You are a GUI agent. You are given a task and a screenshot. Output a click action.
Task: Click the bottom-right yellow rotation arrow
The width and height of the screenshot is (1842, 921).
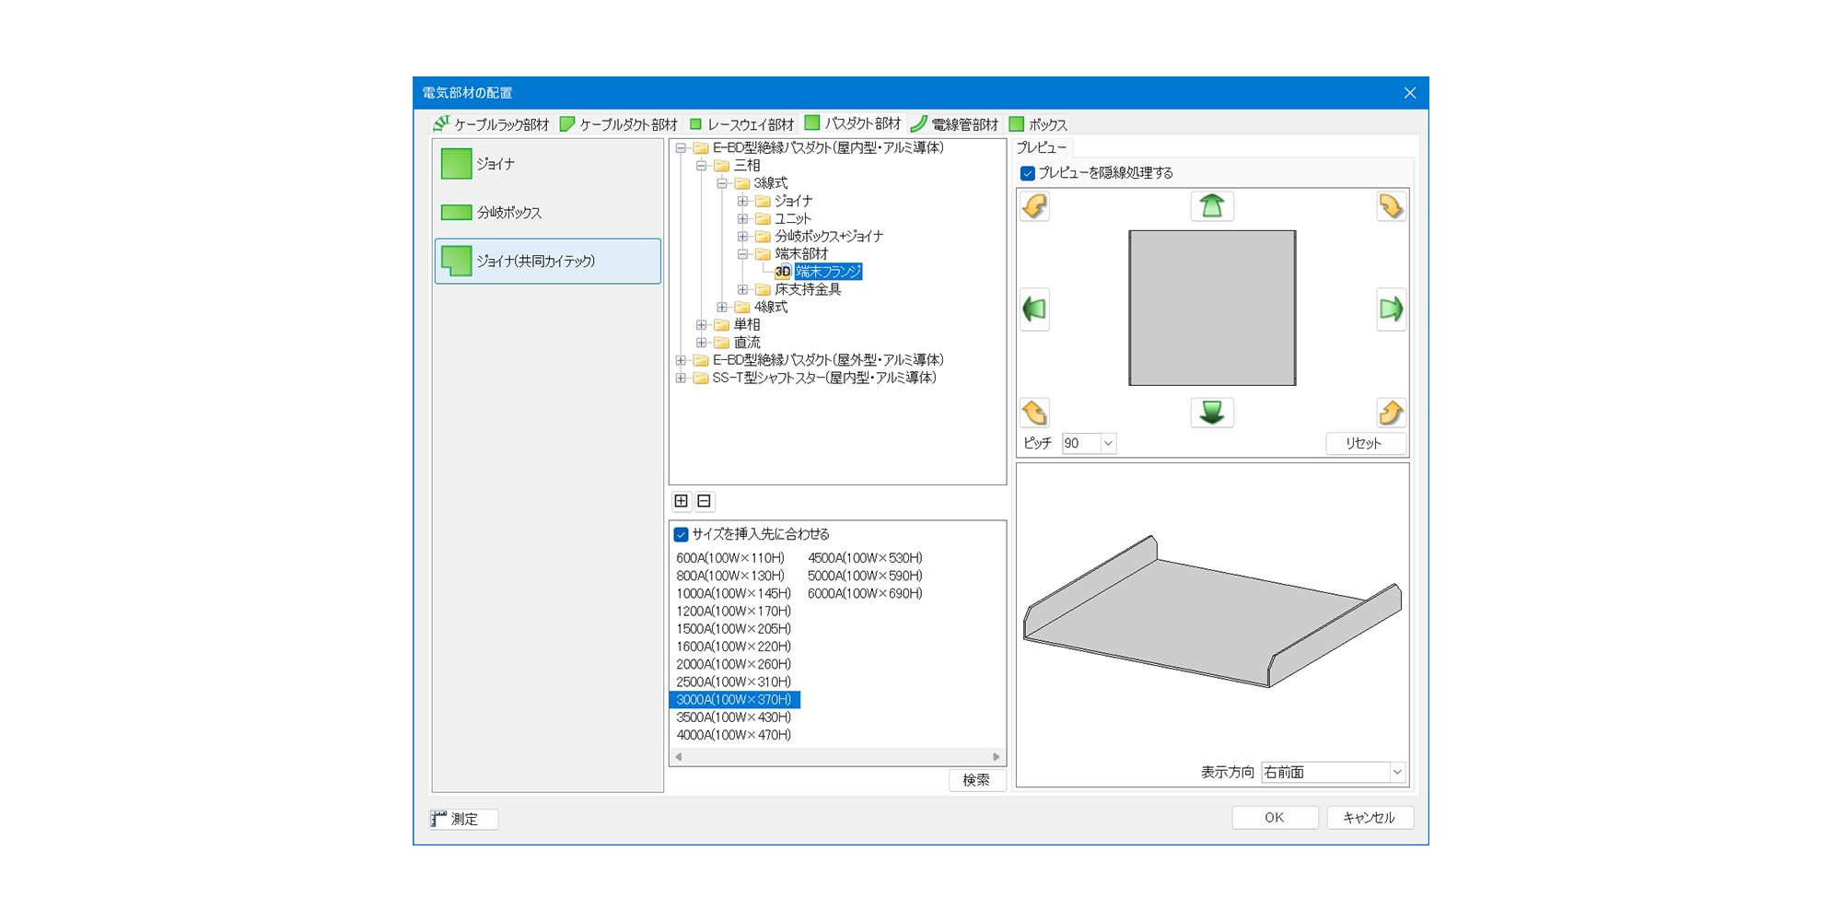coord(1391,413)
